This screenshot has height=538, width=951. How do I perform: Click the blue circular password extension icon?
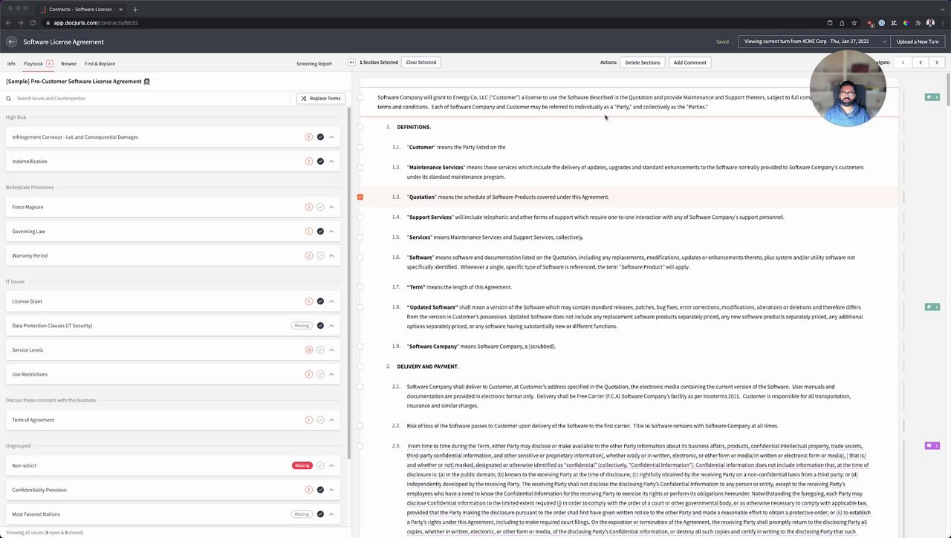[x=881, y=23]
